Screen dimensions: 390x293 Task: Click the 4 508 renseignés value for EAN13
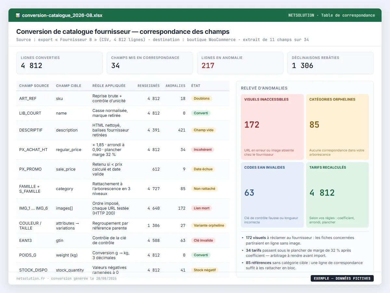pyautogui.click(x=153, y=240)
